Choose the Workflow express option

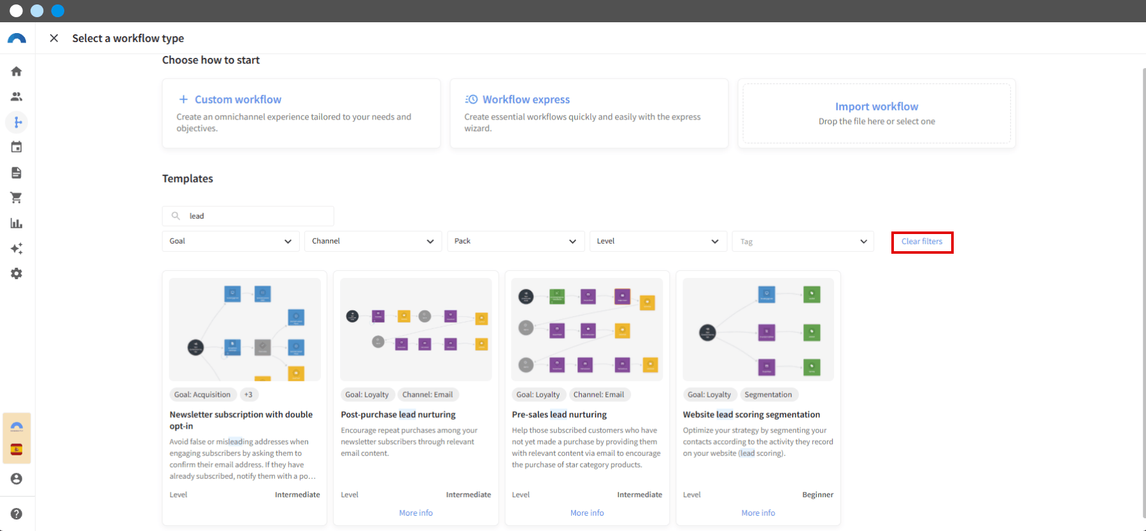point(589,113)
